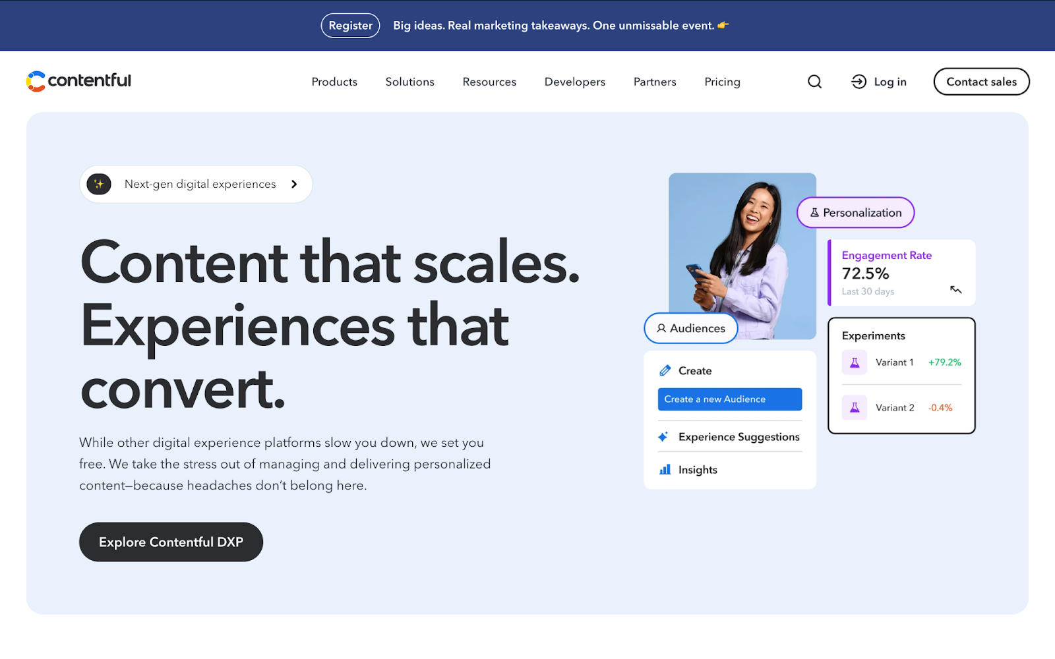The width and height of the screenshot is (1055, 659).
Task: Select the Experience Suggestions row label
Action: point(739,437)
